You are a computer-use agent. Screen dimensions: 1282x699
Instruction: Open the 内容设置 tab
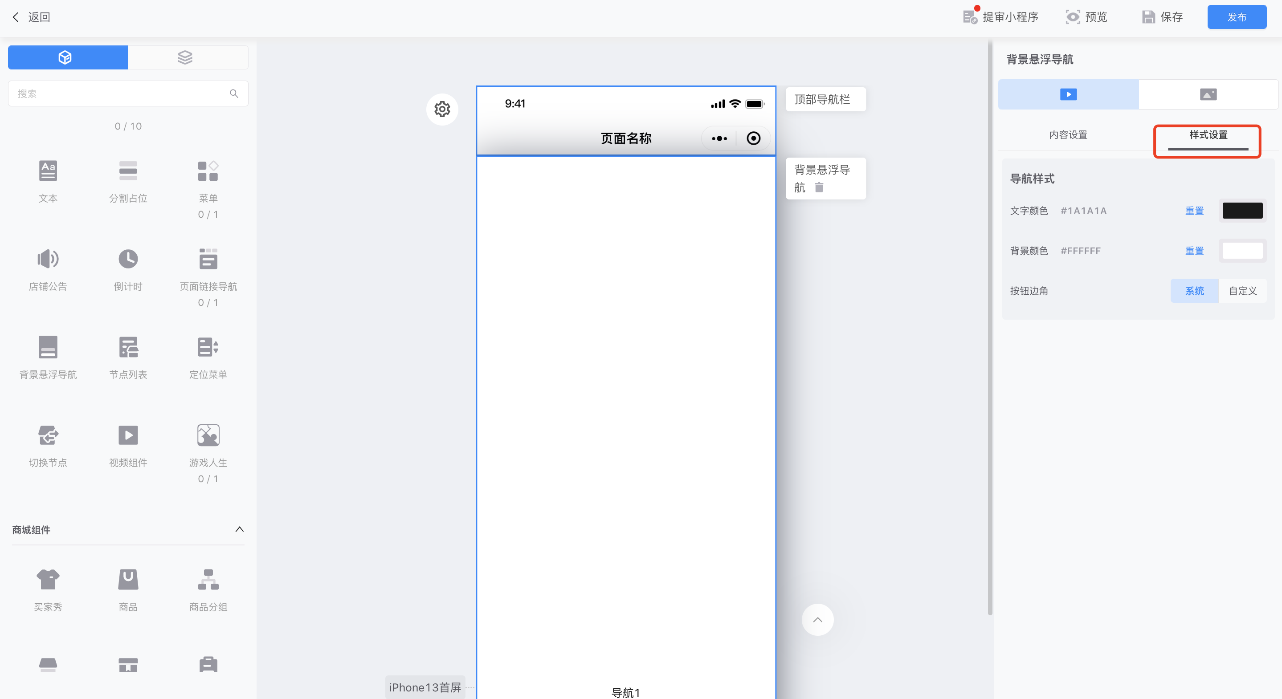click(x=1068, y=135)
